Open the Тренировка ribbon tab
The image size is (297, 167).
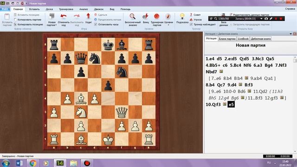[x=66, y=9]
